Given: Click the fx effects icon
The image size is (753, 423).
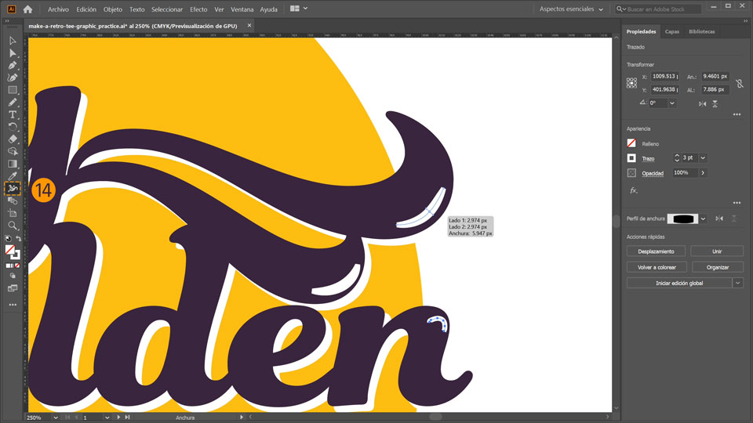Looking at the screenshot, I should coord(634,190).
